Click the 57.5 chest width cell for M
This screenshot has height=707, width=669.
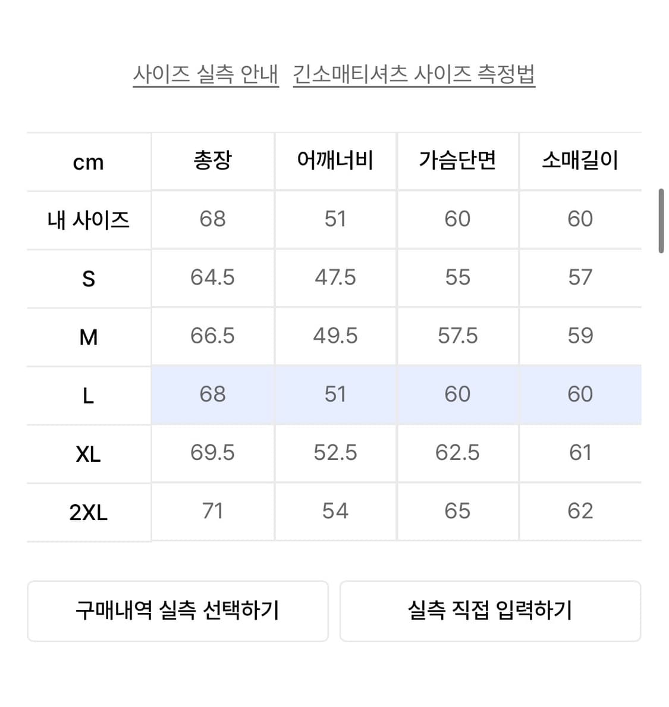pyautogui.click(x=457, y=336)
